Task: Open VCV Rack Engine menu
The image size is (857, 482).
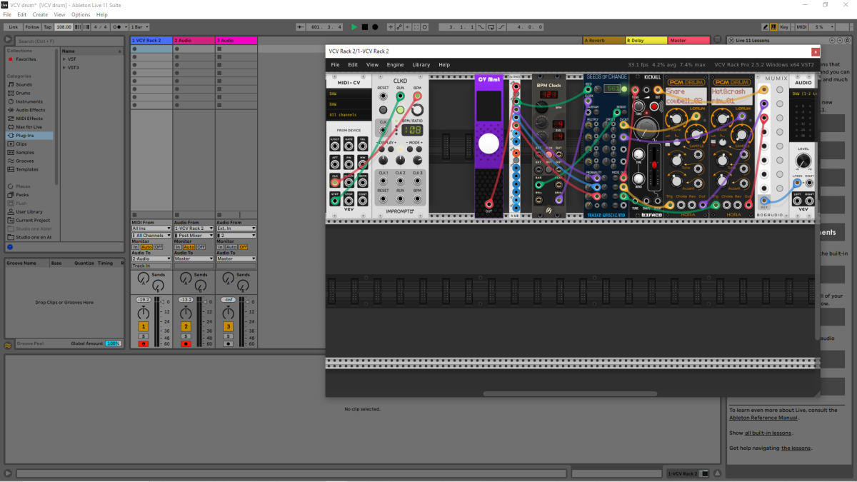Action: 395,65
